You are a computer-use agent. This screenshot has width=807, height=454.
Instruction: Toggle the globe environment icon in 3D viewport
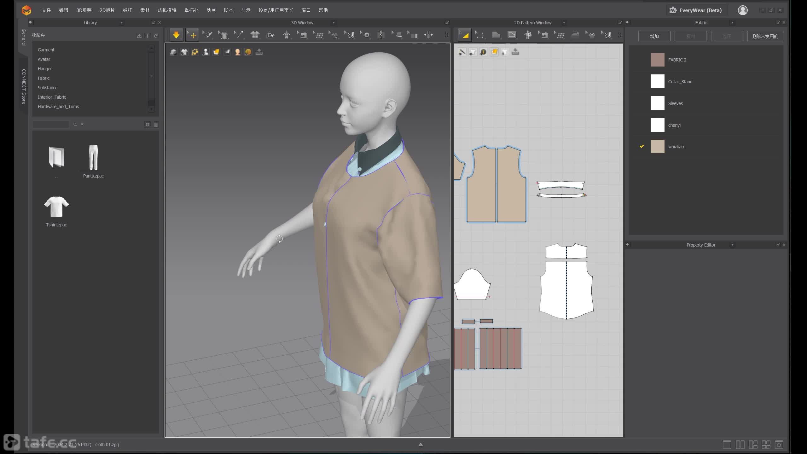click(x=248, y=52)
